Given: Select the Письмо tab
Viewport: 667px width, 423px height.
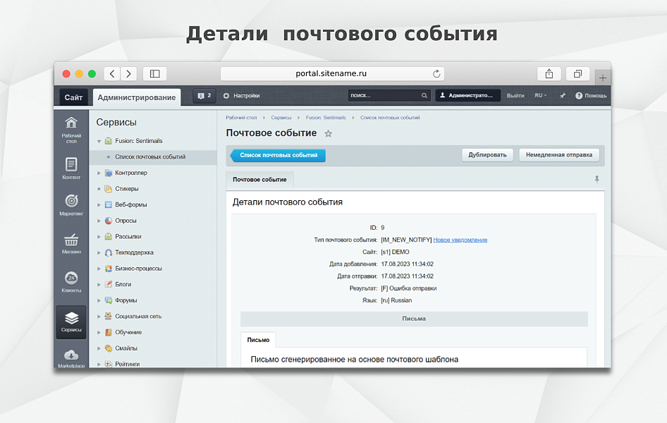Looking at the screenshot, I should click(257, 340).
